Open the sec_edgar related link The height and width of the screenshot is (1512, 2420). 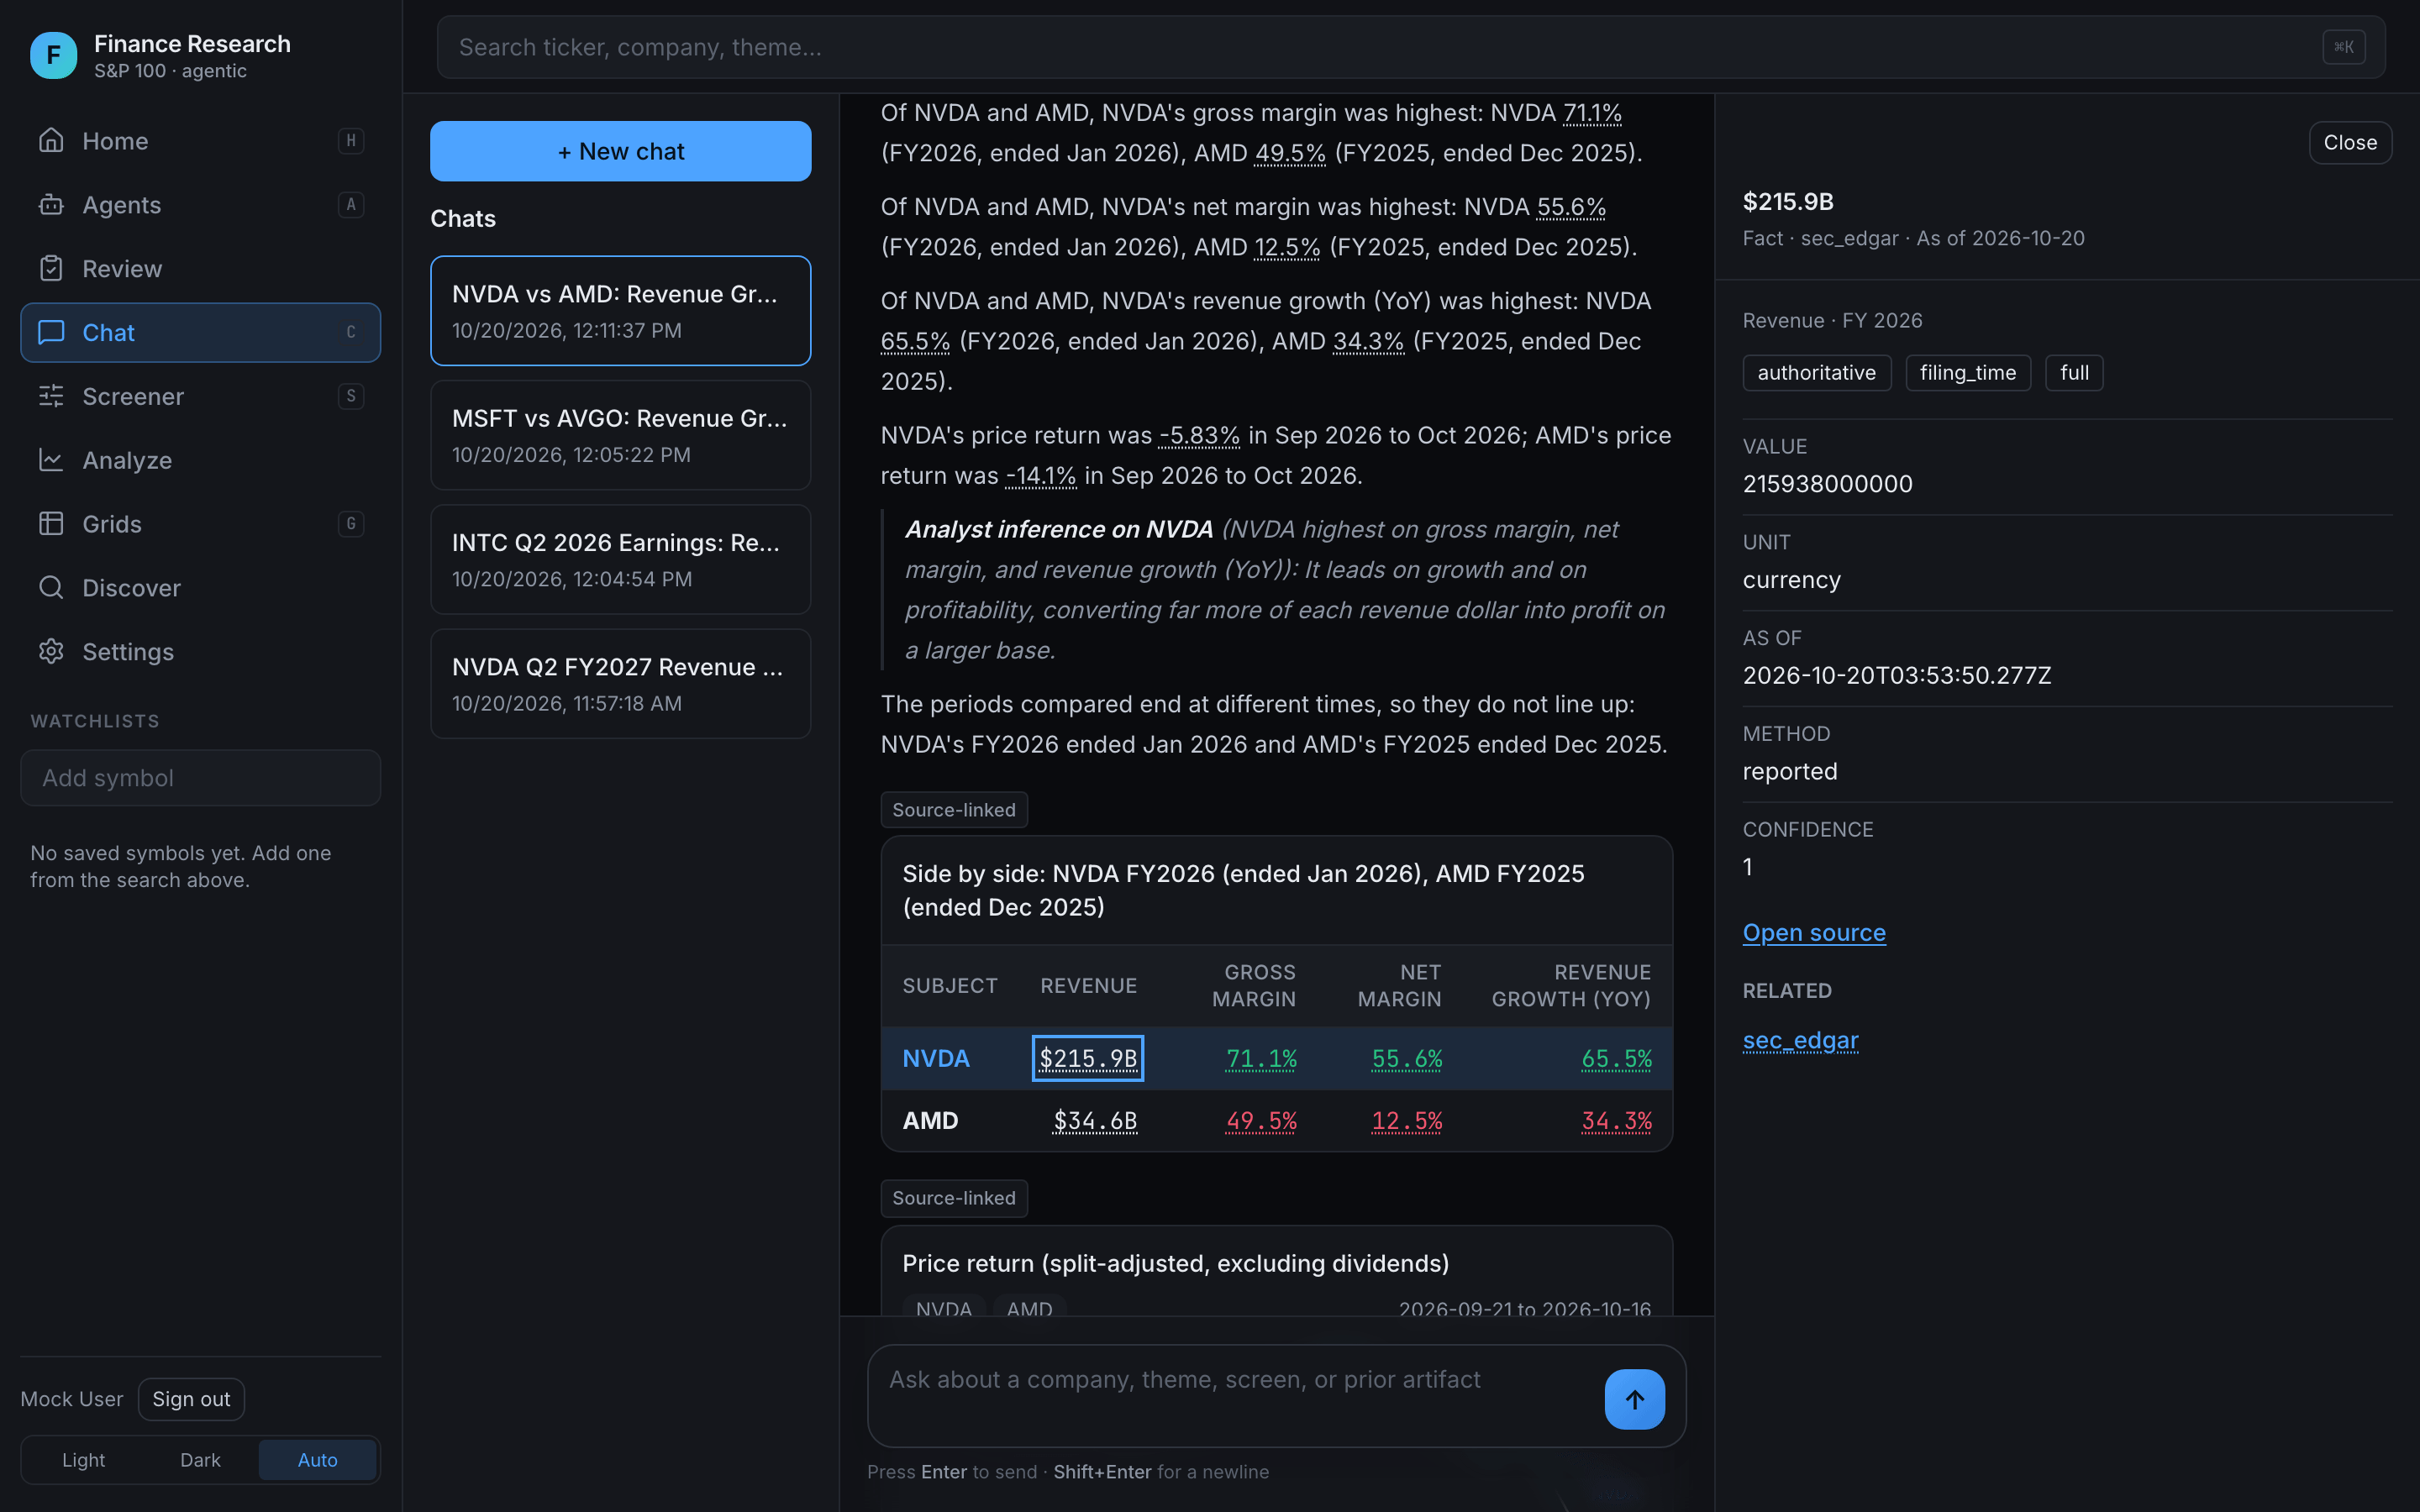coord(1800,1040)
